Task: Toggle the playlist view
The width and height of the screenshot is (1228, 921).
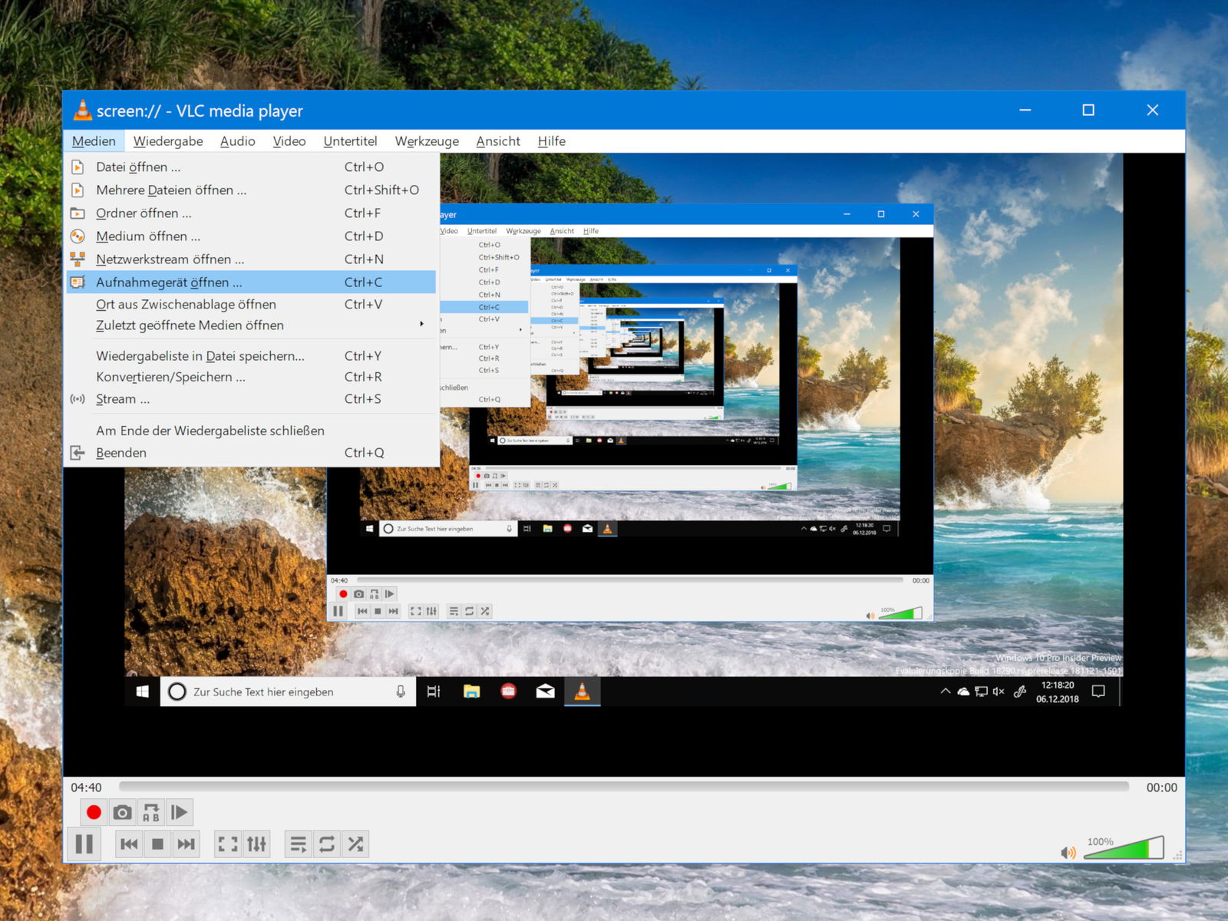Action: pos(298,844)
